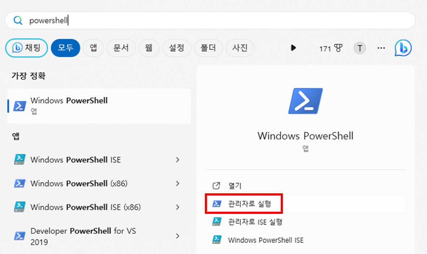Show more filters with the play arrow
Screen dimensions: 427x254
click(293, 48)
